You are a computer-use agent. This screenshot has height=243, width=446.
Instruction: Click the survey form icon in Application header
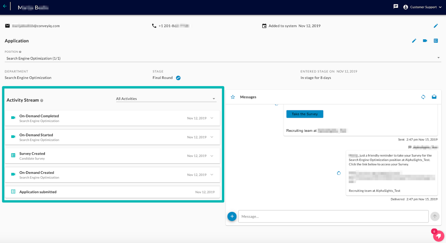(x=436, y=41)
